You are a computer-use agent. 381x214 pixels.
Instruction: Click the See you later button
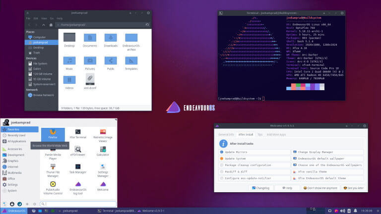click(354, 188)
